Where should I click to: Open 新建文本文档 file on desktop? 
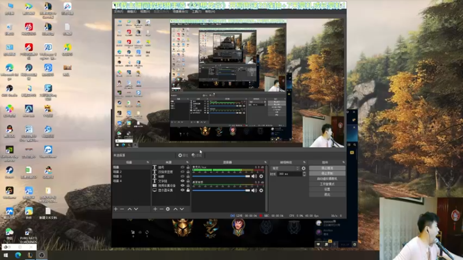click(48, 213)
